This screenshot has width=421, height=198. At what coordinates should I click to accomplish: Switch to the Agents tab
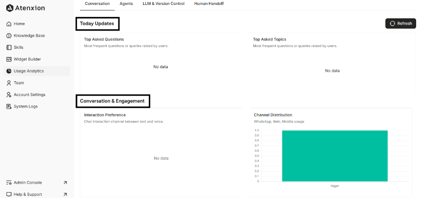click(126, 4)
